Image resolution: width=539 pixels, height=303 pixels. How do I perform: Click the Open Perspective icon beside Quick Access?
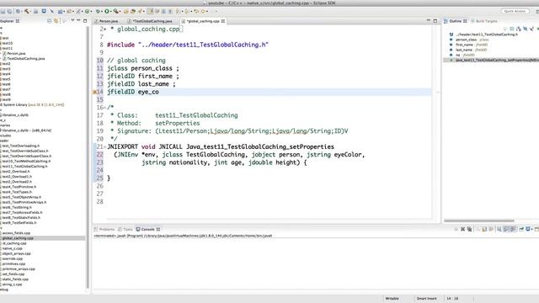tap(537, 11)
